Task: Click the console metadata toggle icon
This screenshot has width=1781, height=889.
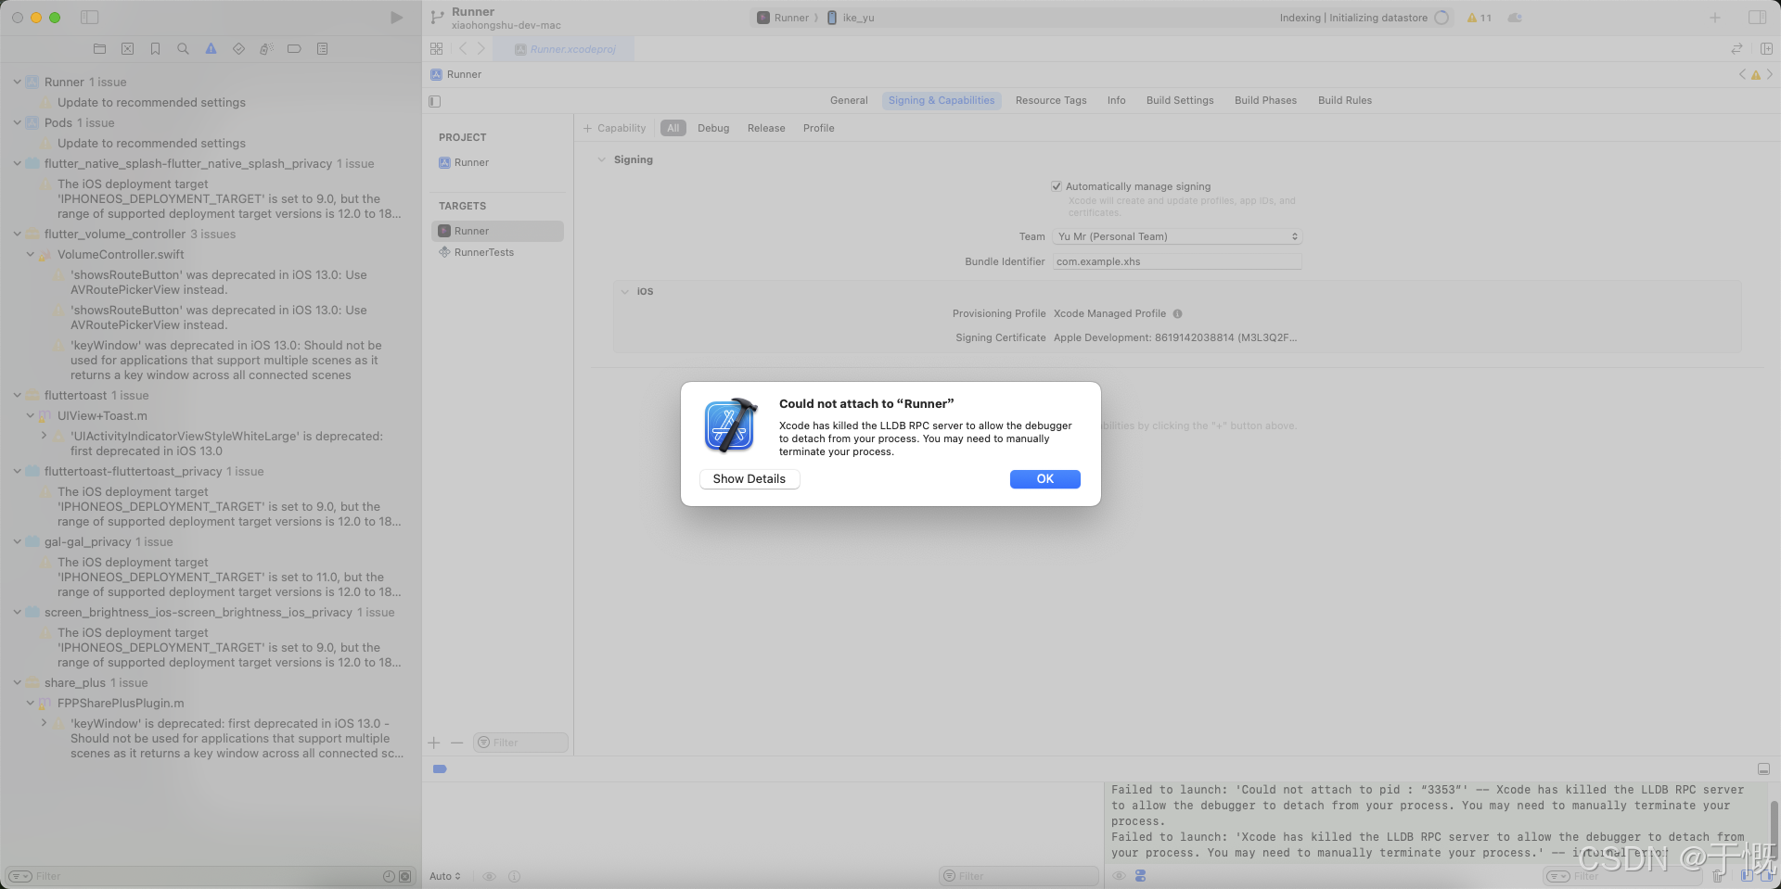Action: click(1140, 876)
